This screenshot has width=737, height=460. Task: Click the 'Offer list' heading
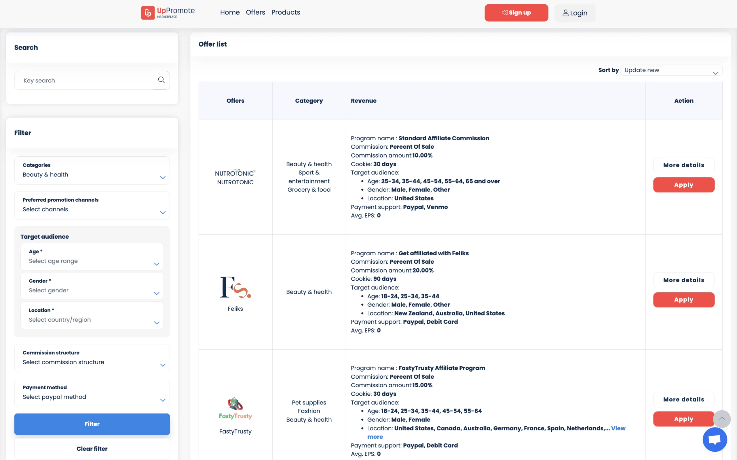pyautogui.click(x=212, y=44)
